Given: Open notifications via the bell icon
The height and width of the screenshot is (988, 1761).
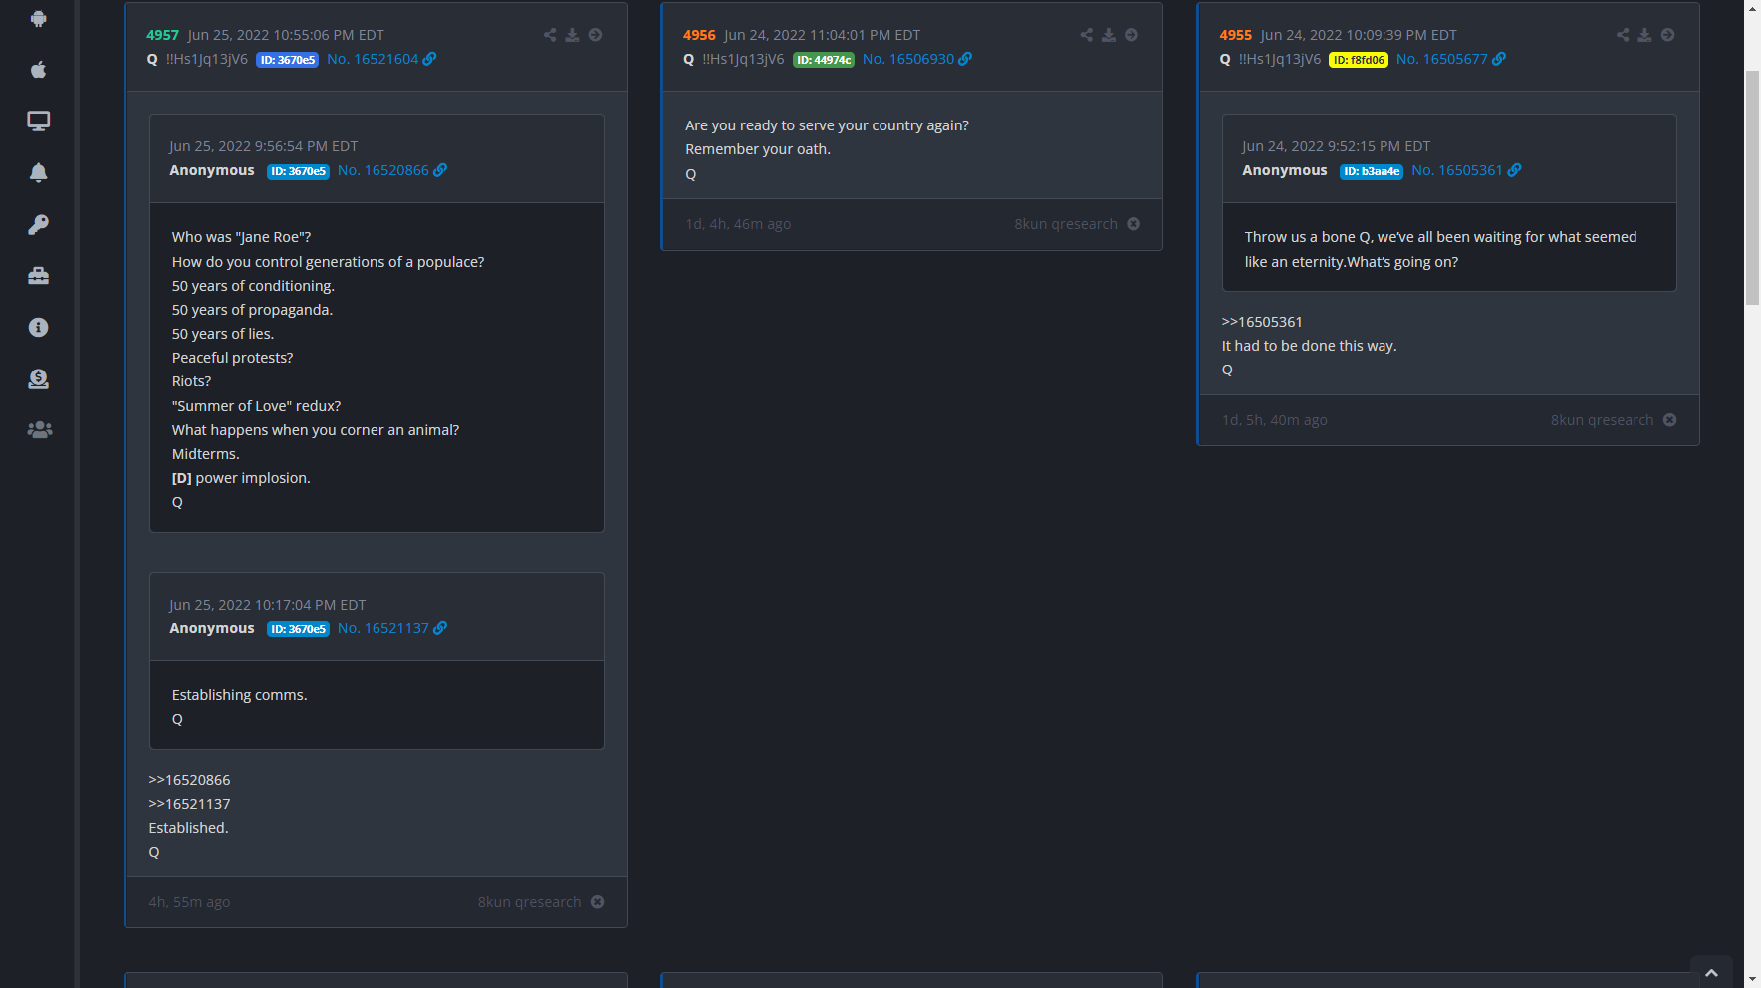Looking at the screenshot, I should [x=38, y=172].
